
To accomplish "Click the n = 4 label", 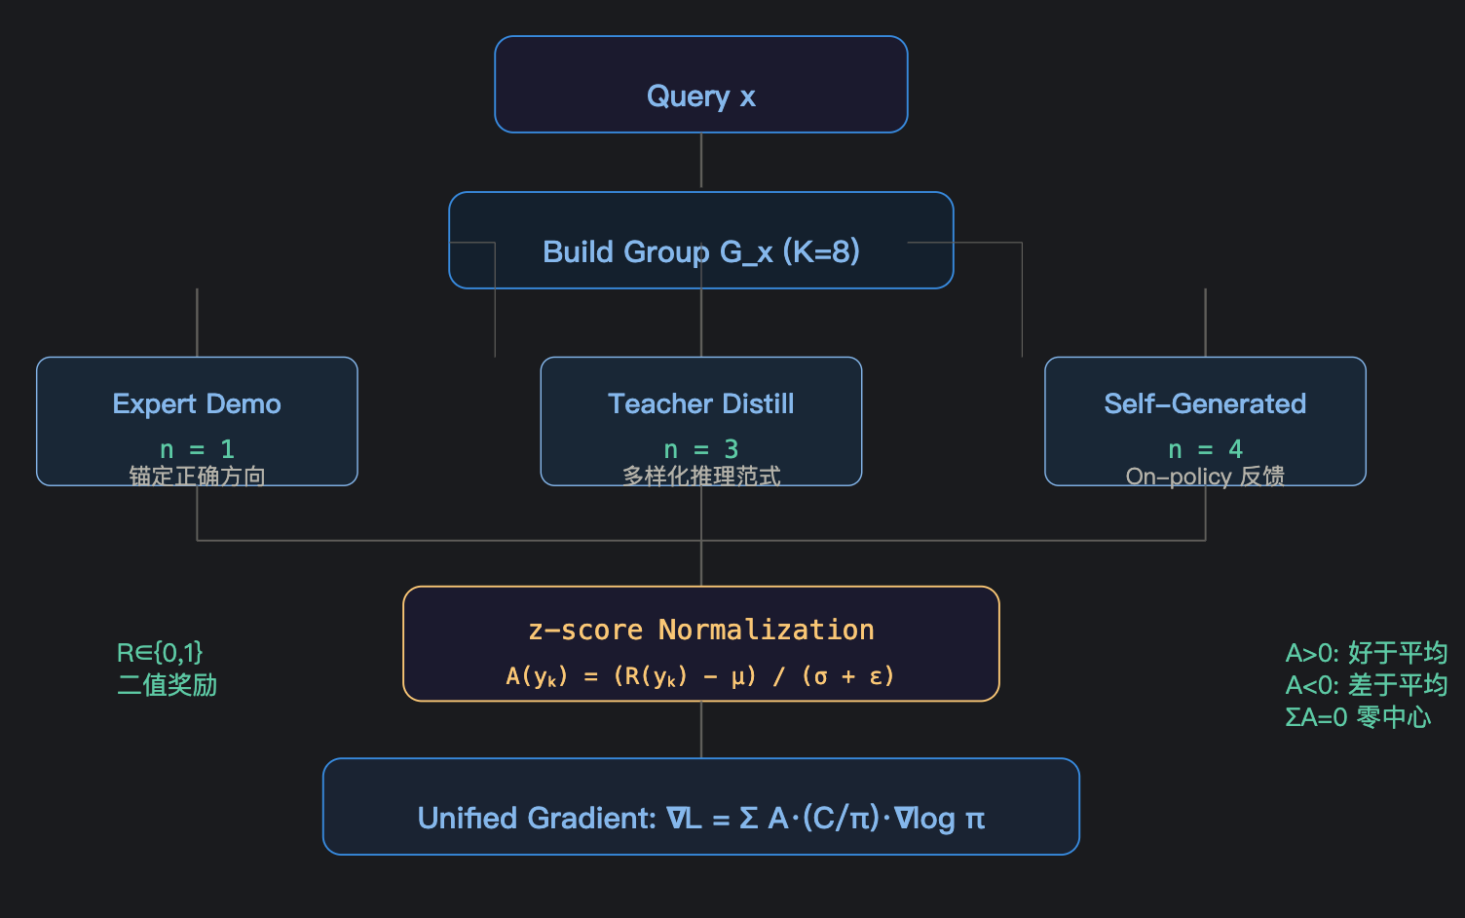I will [x=1205, y=449].
